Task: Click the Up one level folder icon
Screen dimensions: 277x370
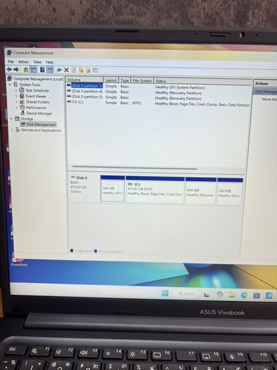Action: tap(26, 70)
